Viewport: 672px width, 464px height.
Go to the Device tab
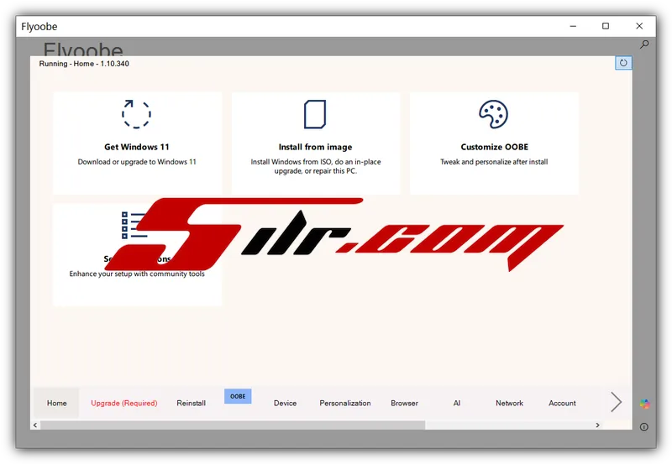pos(286,404)
